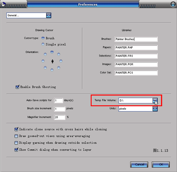The image size is (177, 172).
Task: Click the brush tip icon in orientation circle
Action: tap(52, 61)
